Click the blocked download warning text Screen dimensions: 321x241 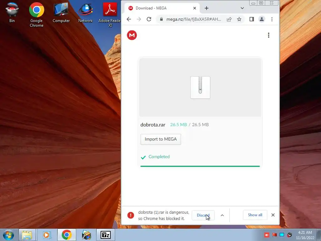(164, 215)
